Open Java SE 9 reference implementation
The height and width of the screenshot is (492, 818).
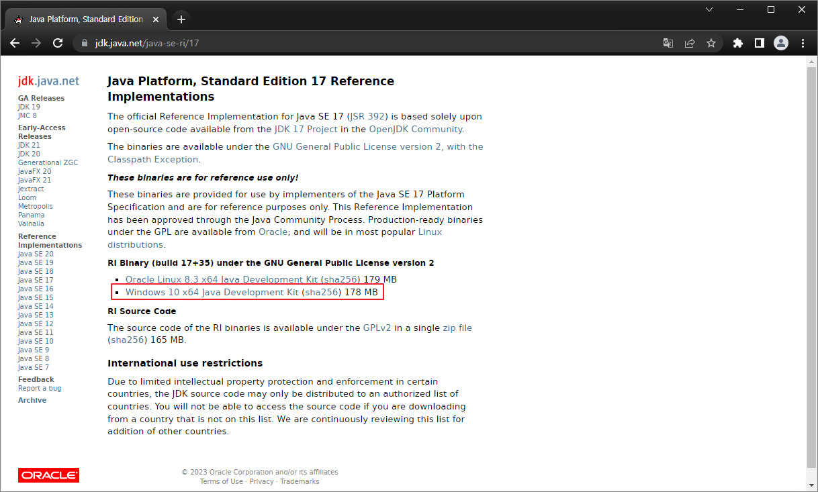[x=34, y=350]
